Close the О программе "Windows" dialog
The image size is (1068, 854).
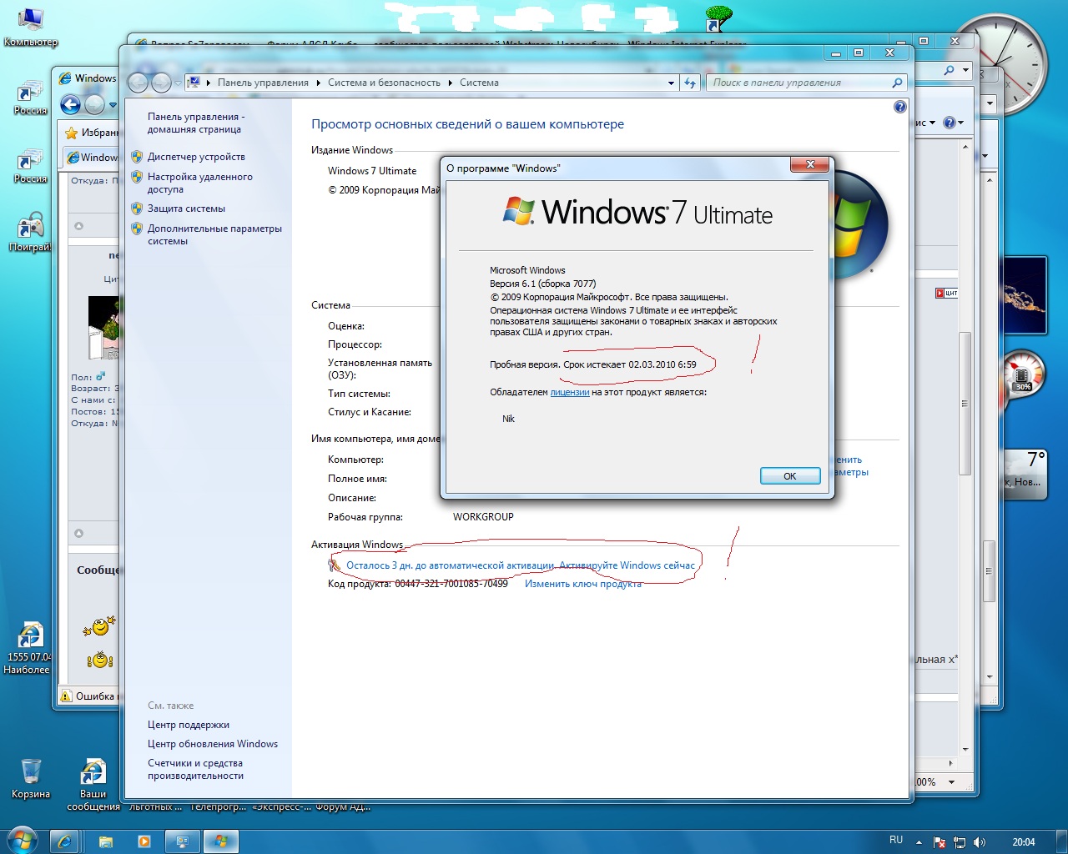[810, 164]
